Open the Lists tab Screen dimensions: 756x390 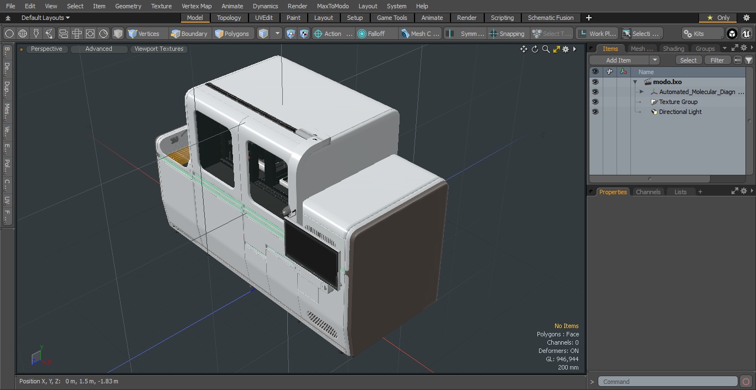coord(680,192)
